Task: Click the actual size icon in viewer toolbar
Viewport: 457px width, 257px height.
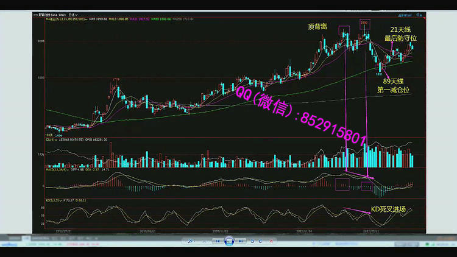Action: click(x=204, y=241)
